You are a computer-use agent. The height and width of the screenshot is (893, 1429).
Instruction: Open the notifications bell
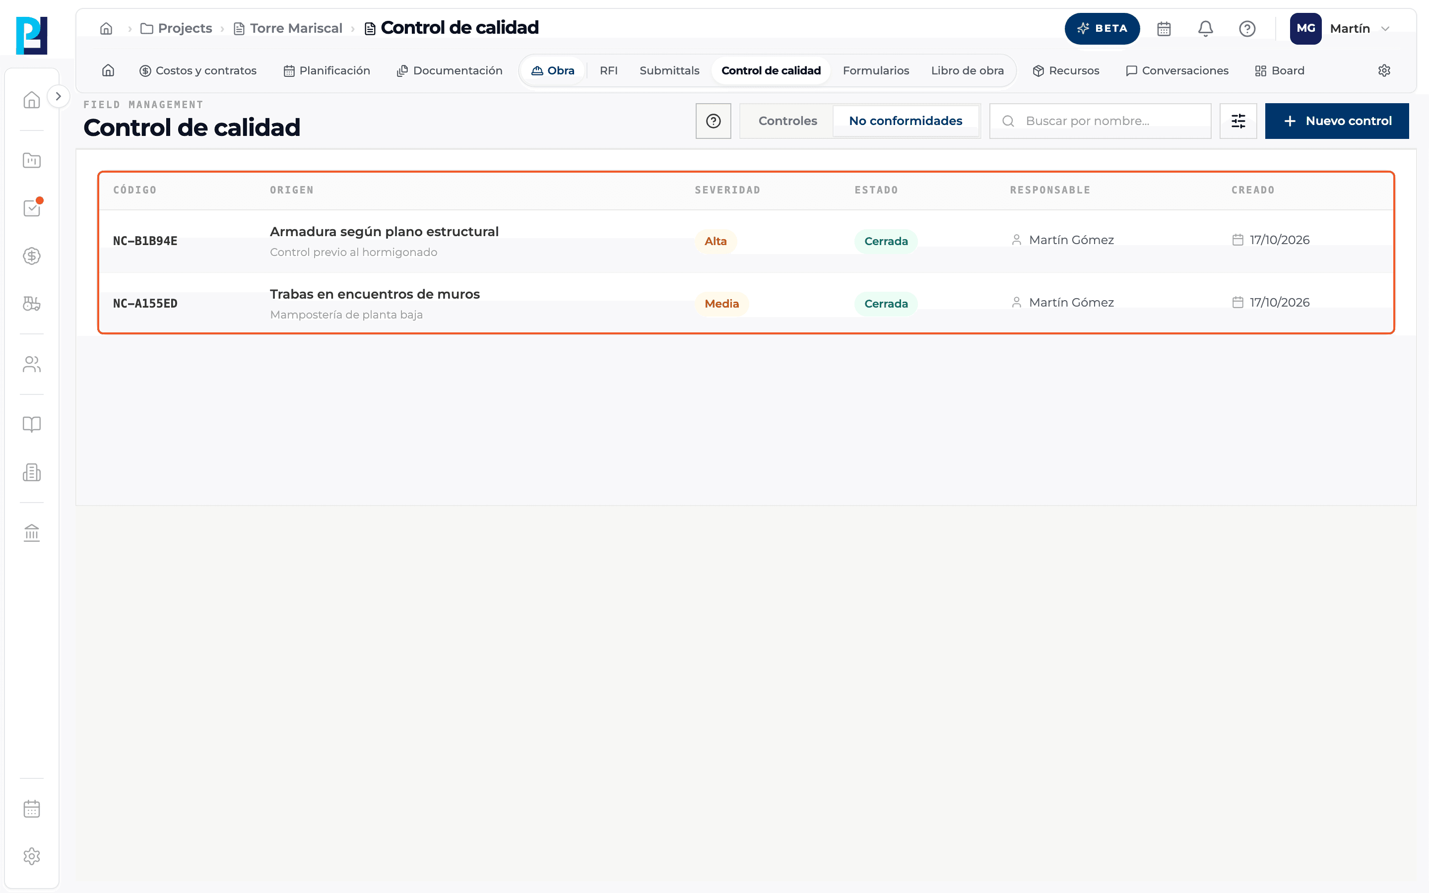(1205, 28)
